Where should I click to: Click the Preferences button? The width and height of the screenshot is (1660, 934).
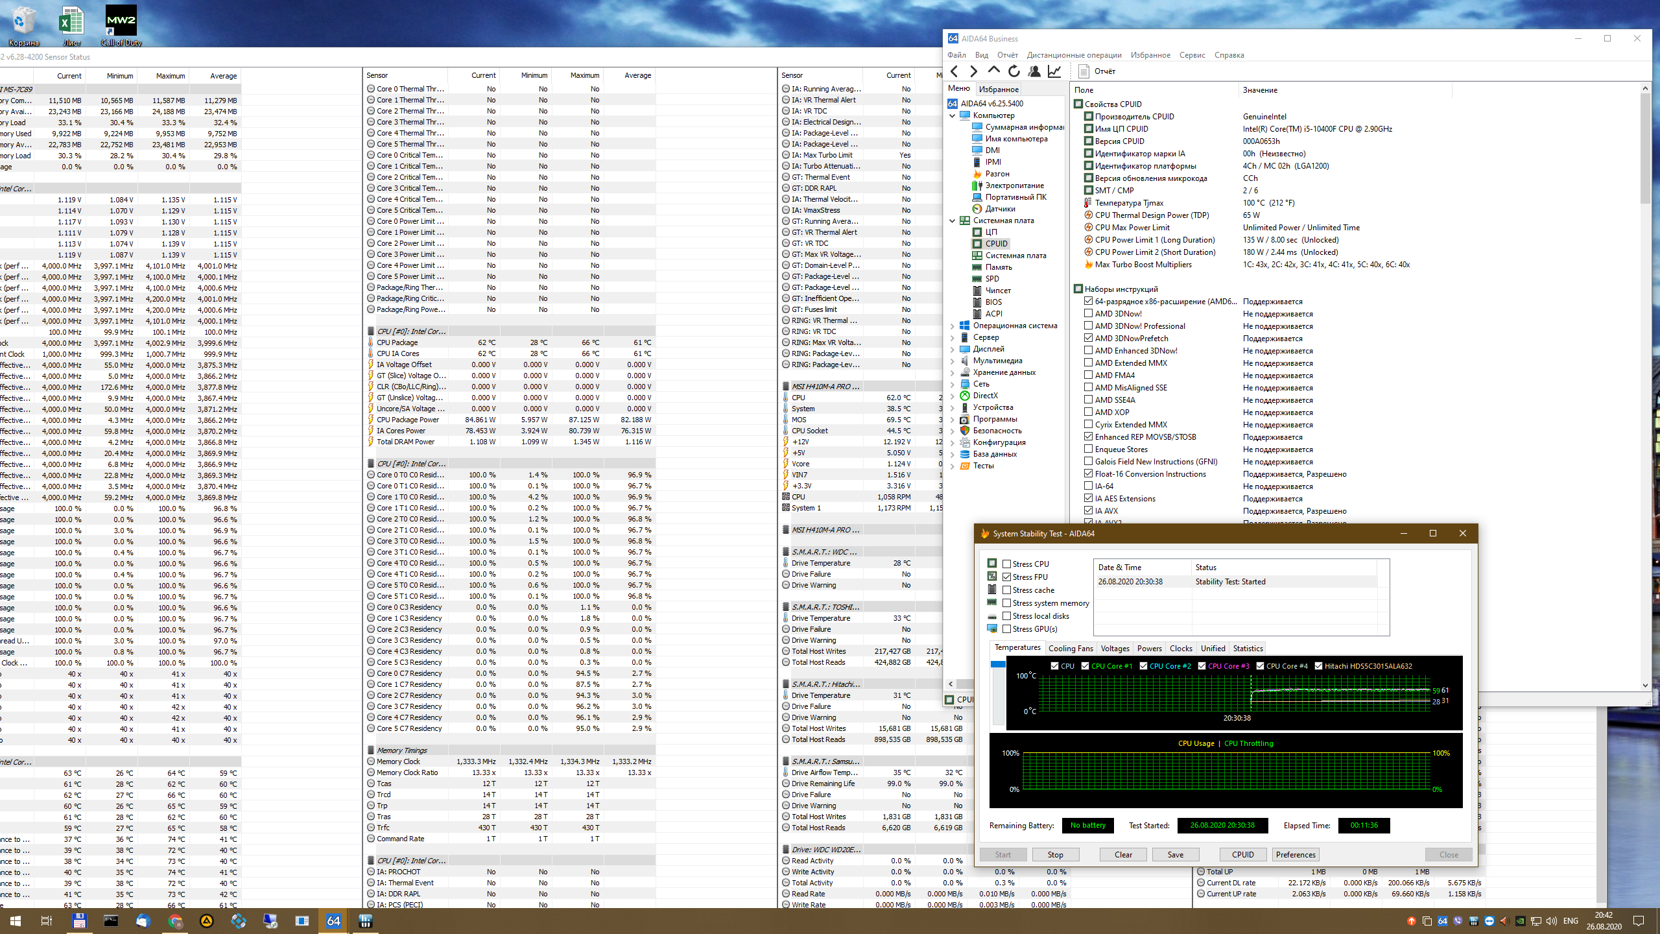(x=1295, y=854)
